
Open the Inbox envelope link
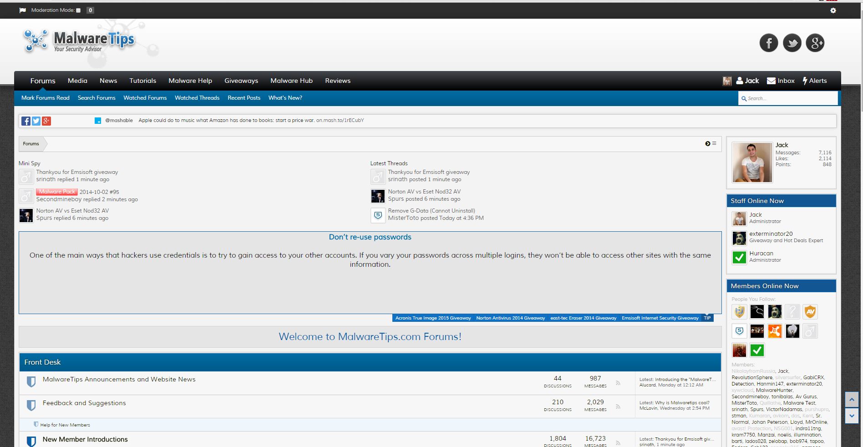point(781,81)
